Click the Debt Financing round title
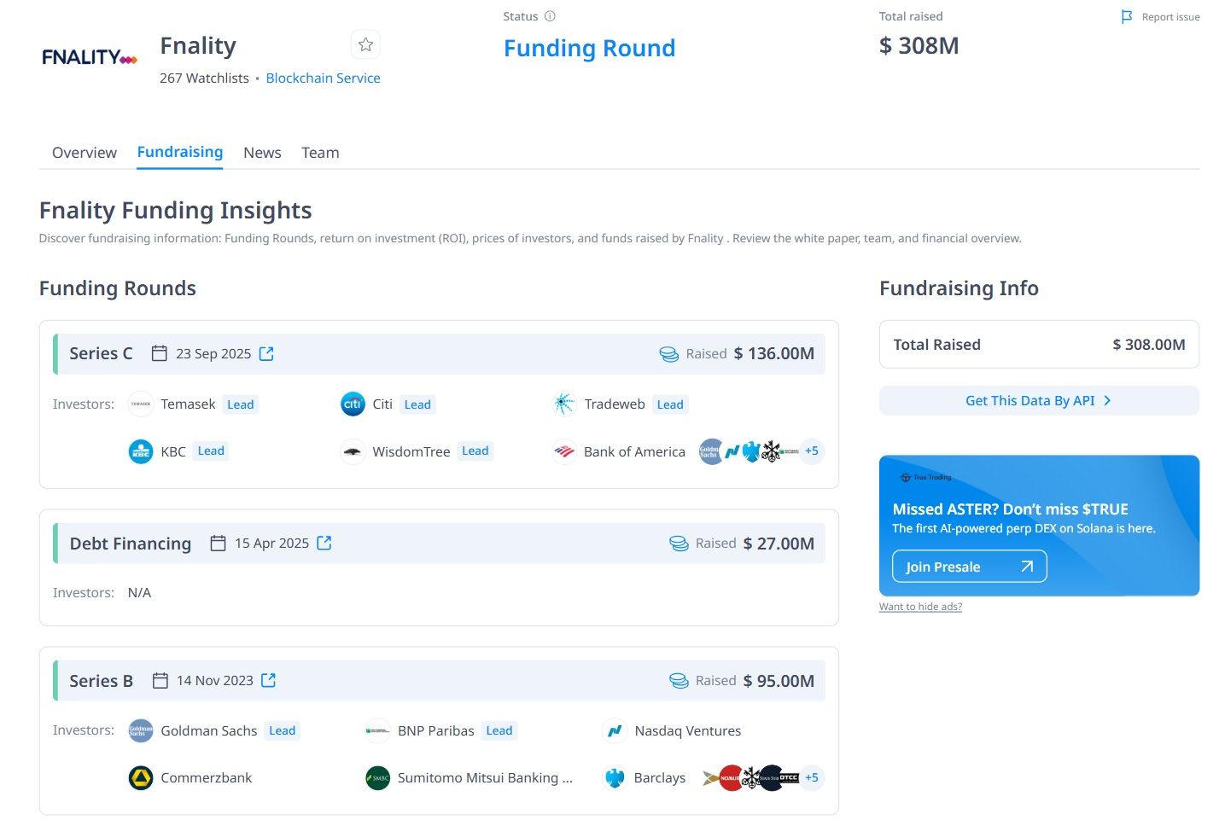The width and height of the screenshot is (1225, 820). [x=131, y=544]
